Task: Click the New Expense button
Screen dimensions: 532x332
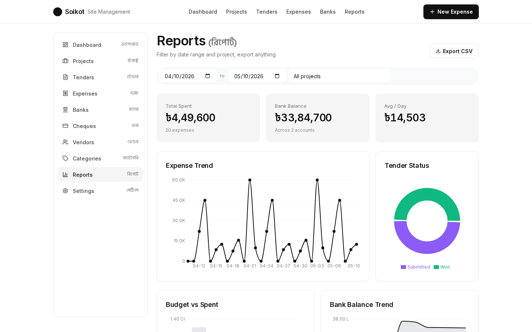Action: point(451,12)
